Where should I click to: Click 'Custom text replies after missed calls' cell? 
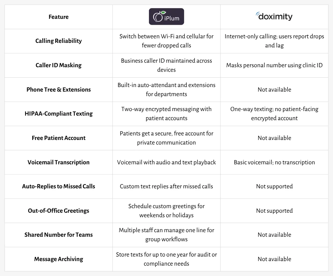[x=166, y=186]
